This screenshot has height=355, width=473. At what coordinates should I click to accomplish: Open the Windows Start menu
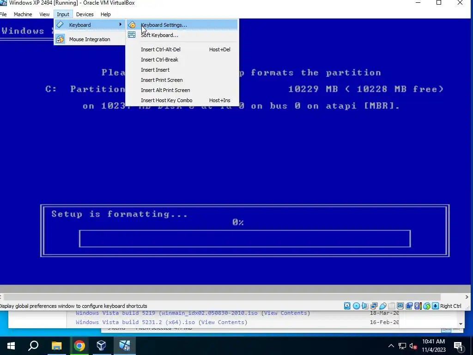point(11,346)
